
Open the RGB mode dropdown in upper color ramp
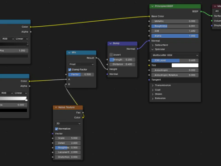point(8,39)
